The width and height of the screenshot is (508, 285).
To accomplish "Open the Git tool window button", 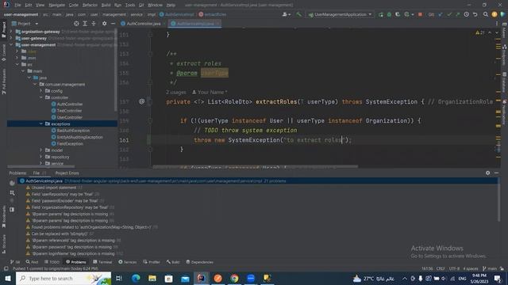I will 15,262.
